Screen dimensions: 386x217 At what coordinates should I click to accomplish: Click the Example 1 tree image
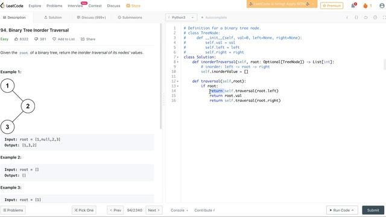click(x=17, y=106)
